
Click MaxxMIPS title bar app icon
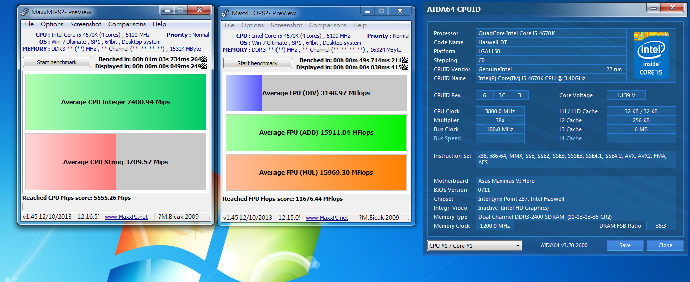click(24, 12)
